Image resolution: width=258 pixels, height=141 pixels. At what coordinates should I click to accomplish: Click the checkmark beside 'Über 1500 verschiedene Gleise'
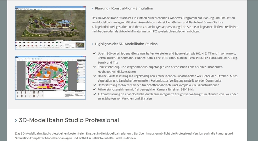tap(94, 53)
